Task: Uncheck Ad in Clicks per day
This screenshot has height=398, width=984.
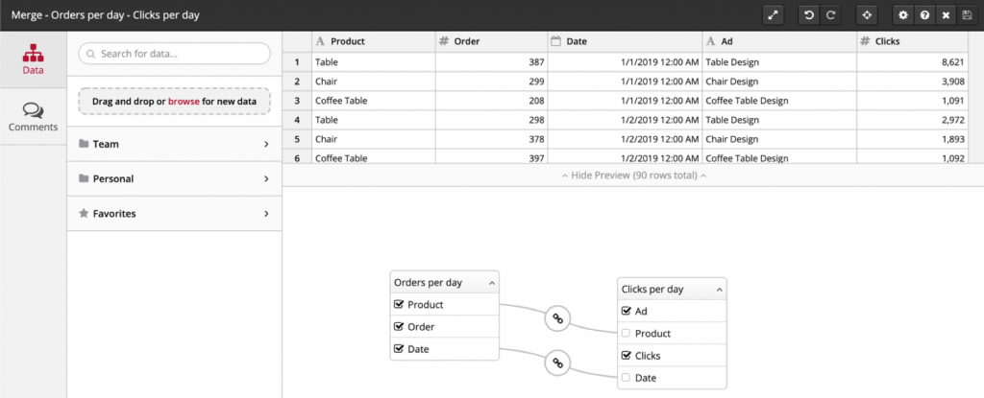Action: [626, 311]
